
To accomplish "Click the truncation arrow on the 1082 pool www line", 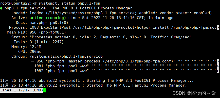I will coord(218,71).
